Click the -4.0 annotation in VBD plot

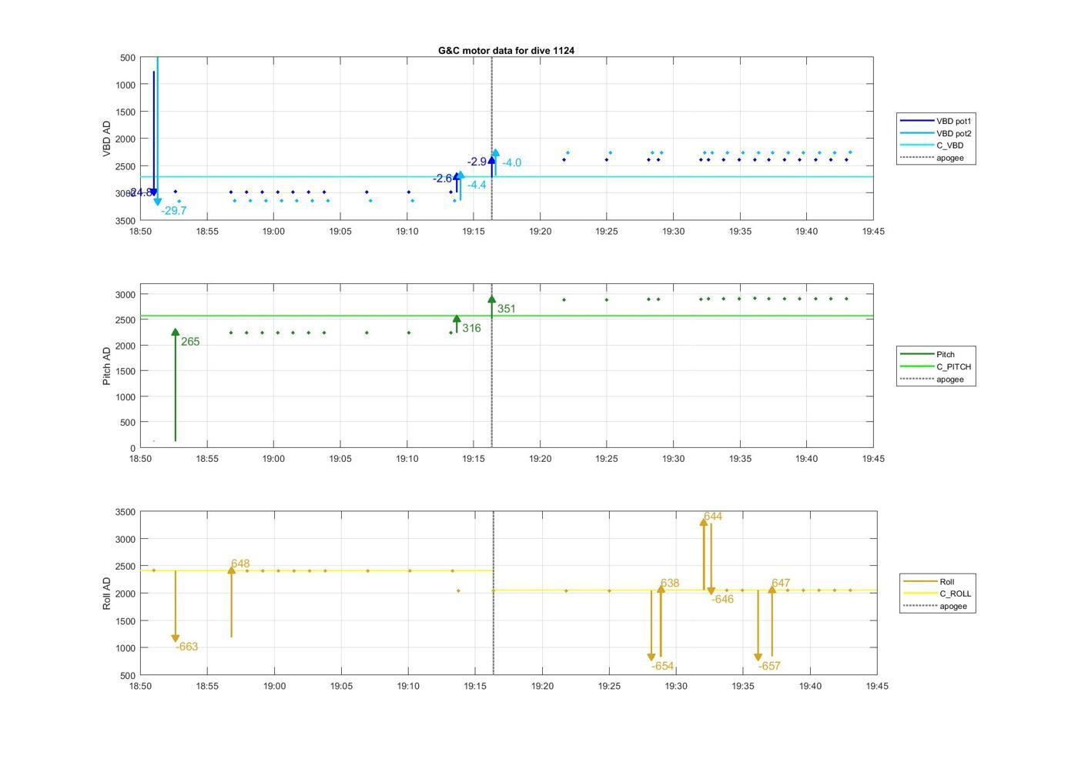511,162
